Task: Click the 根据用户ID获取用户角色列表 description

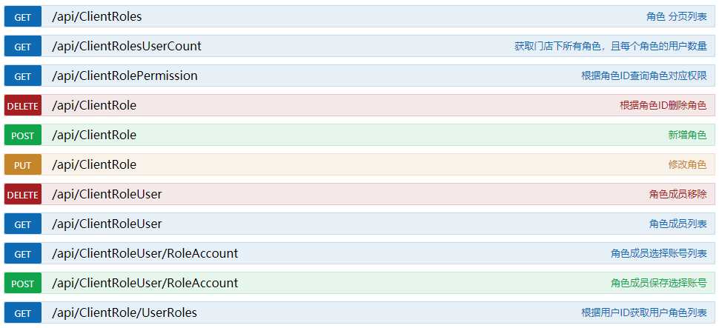Action: pos(644,313)
